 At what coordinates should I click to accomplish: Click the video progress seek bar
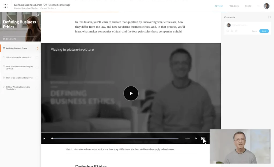click(x=115, y=139)
